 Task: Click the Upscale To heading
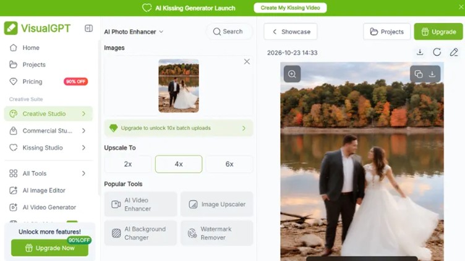tap(120, 147)
